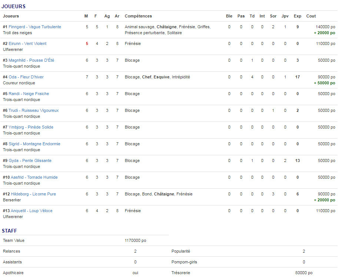Click the Exp column header

click(297, 16)
